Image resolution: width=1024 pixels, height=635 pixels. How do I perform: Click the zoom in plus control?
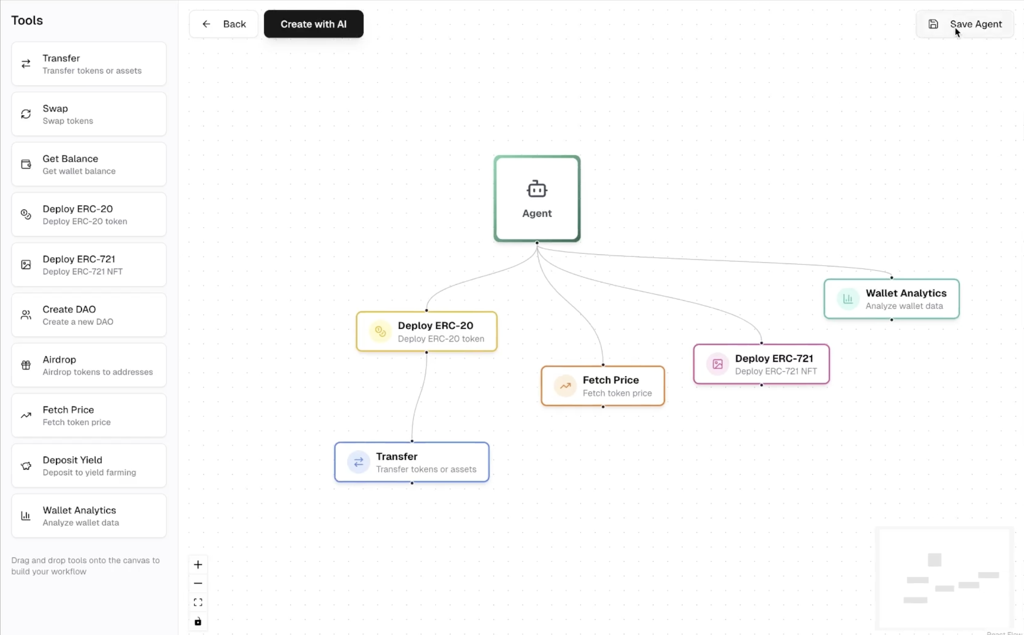[198, 564]
